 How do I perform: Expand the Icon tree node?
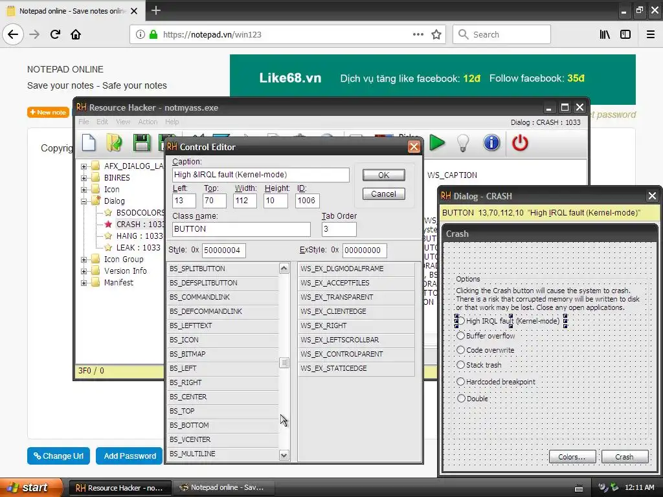pyautogui.click(x=84, y=190)
